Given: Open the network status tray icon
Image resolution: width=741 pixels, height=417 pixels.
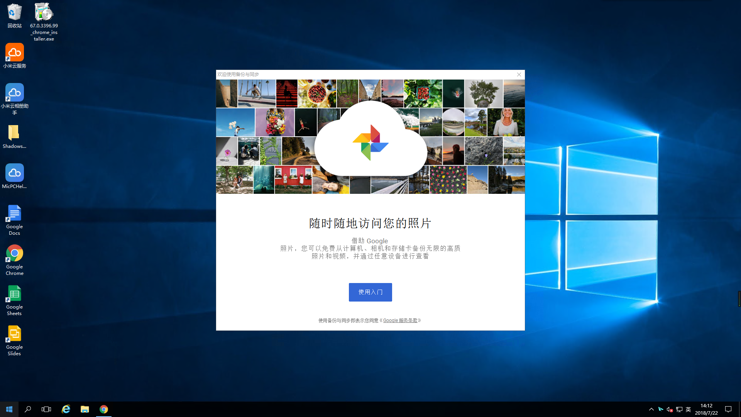Looking at the screenshot, I should point(679,409).
